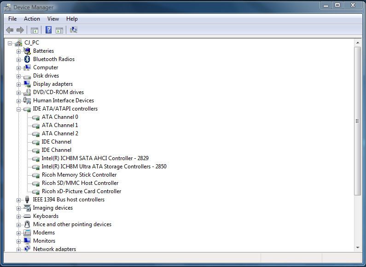The image size is (366, 267).
Task: Click the Bluetooth Radios icon
Action: click(27, 59)
